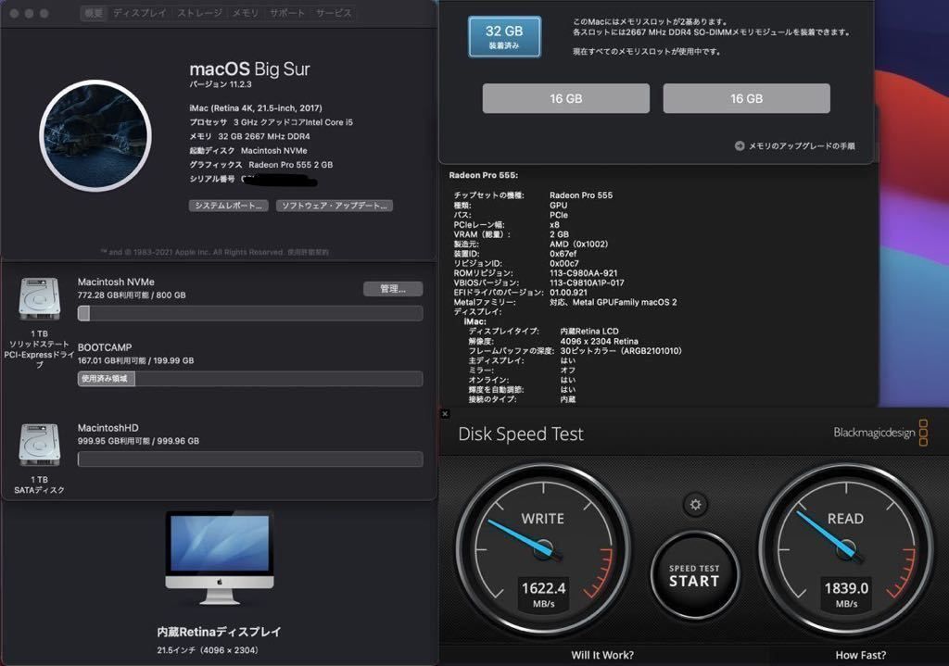The image size is (949, 666).
Task: Click the VRAM (総量) 2 GB row
Action: pos(512,234)
